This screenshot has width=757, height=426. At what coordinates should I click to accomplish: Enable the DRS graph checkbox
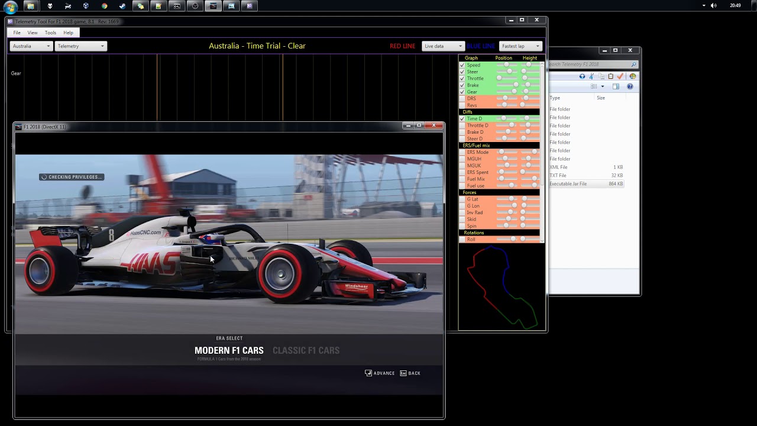[x=462, y=98]
